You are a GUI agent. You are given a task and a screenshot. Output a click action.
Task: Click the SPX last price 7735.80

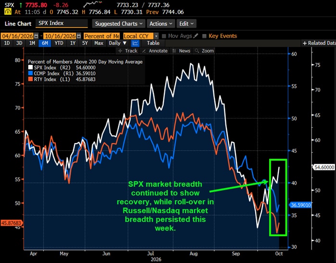point(36,5)
